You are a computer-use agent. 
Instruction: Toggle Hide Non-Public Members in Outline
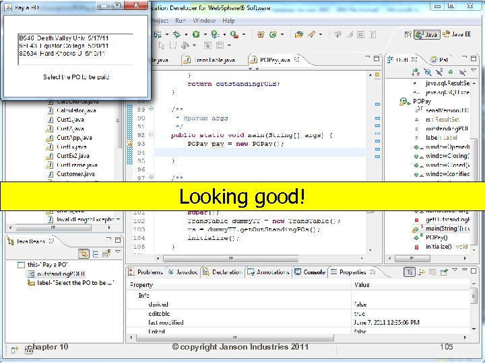click(x=451, y=72)
